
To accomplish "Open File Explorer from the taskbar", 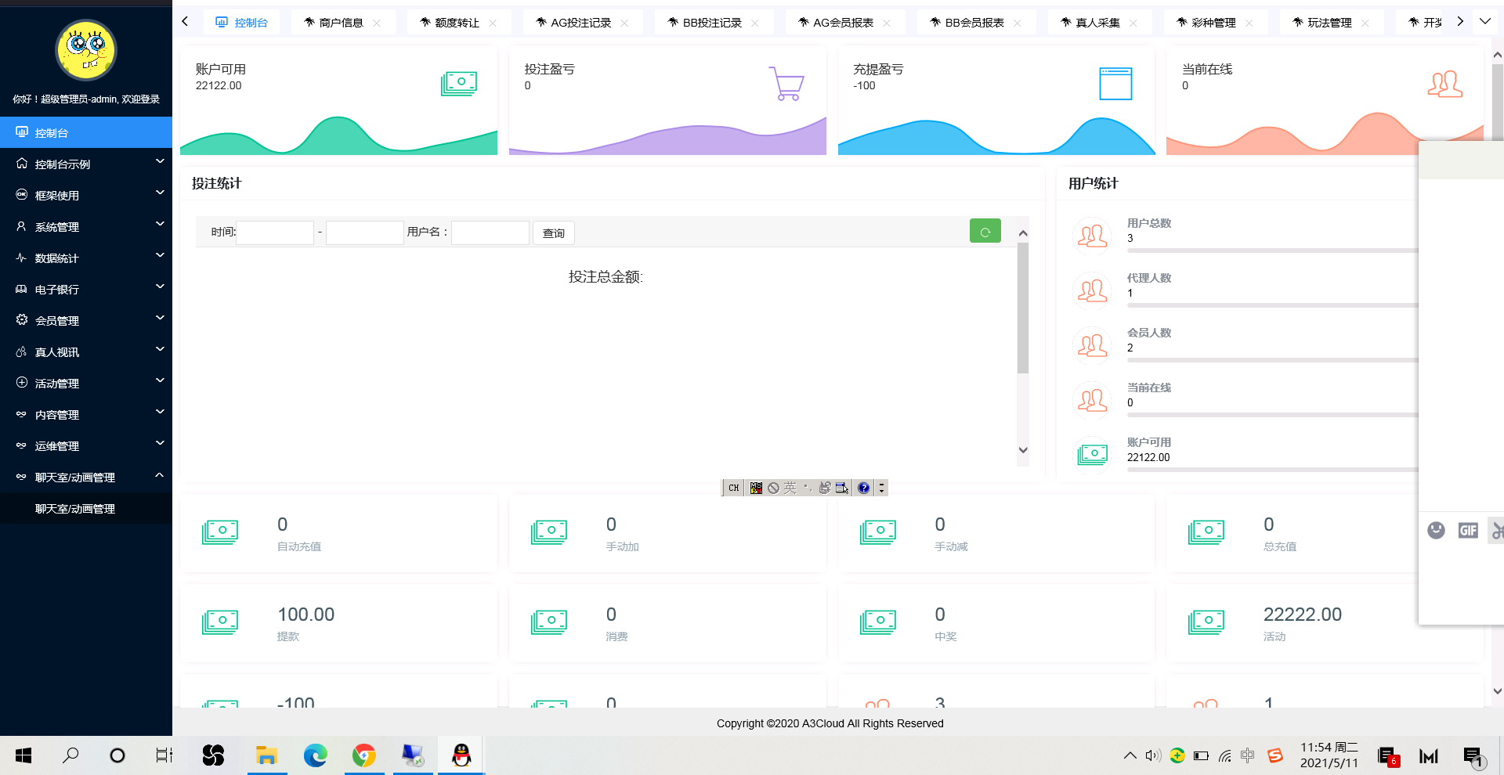I will point(266,755).
